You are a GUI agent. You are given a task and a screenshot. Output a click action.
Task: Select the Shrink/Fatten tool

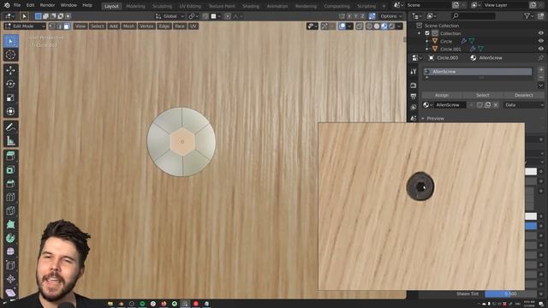pos(10,279)
